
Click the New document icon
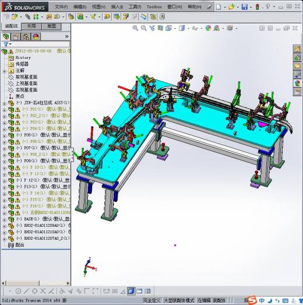pos(219,7)
